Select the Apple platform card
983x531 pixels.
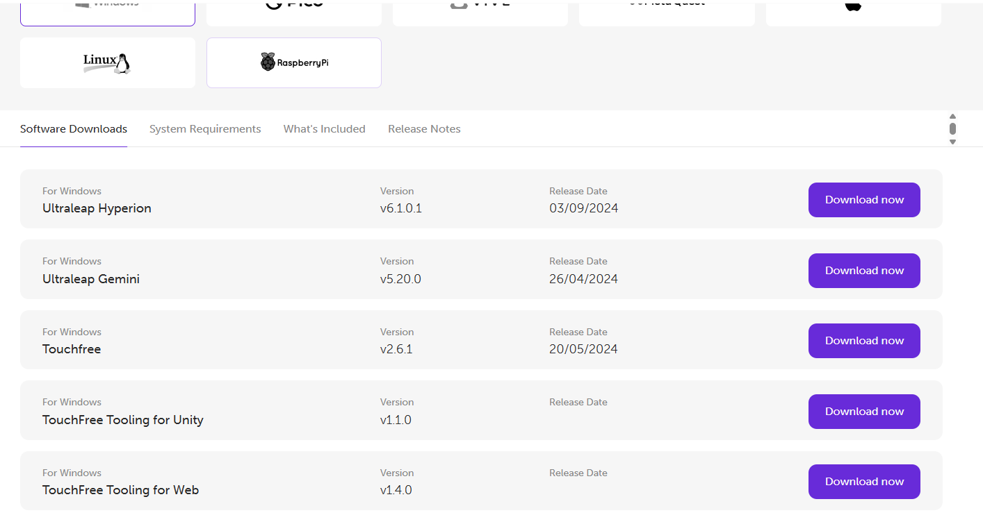click(853, 10)
